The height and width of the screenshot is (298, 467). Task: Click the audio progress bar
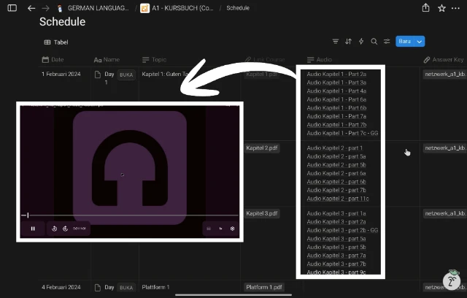(131, 215)
